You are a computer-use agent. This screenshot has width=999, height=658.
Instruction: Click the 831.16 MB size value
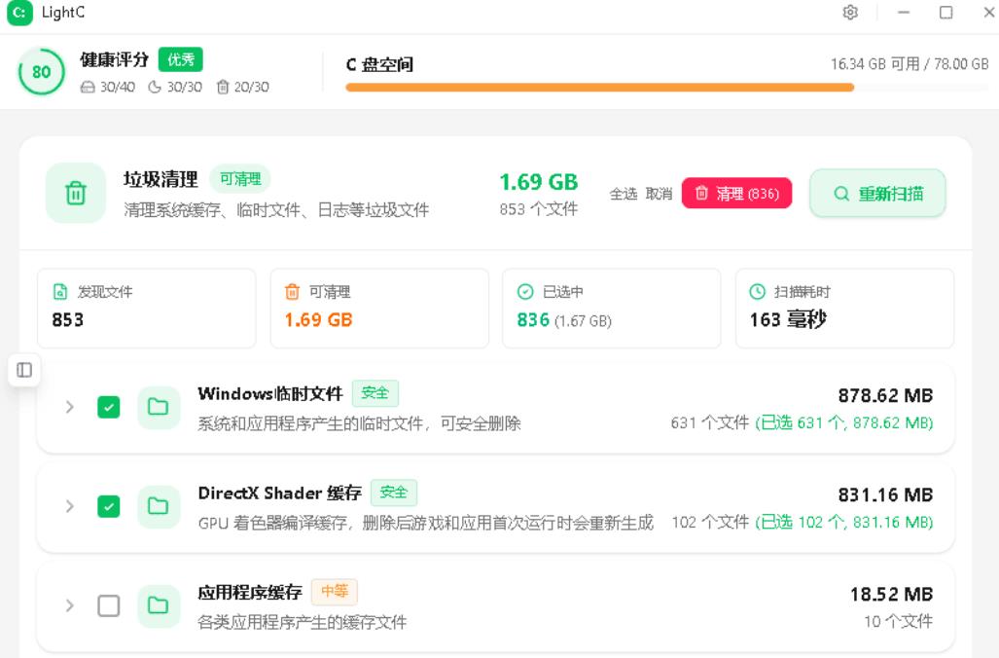point(885,494)
